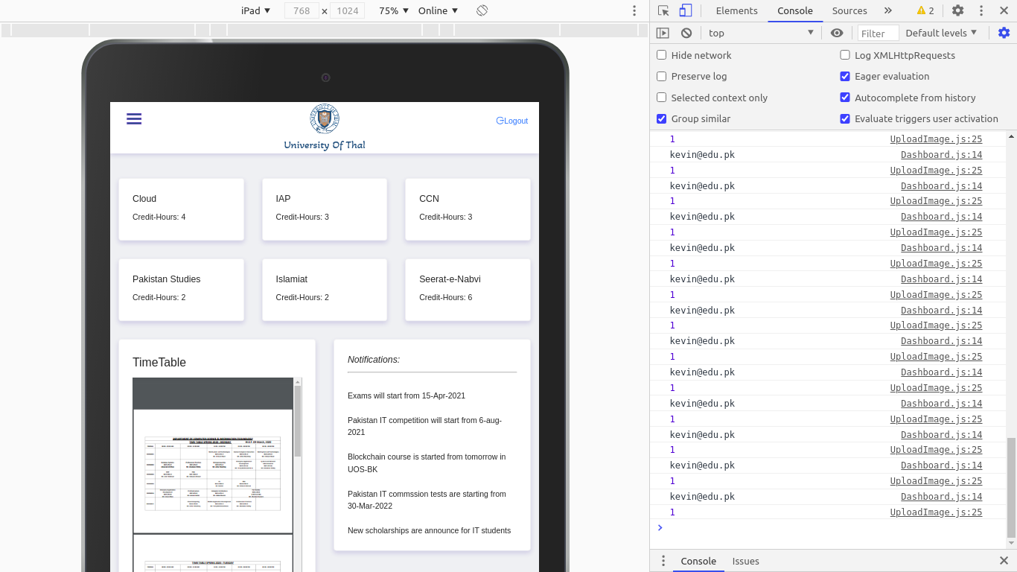Image resolution: width=1017 pixels, height=572 pixels.
Task: Open the Pakistan Studies course card
Action: coord(182,290)
